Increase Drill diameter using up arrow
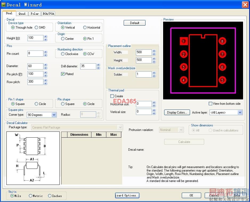This screenshot has height=202, width=250. pyautogui.click(x=98, y=65)
